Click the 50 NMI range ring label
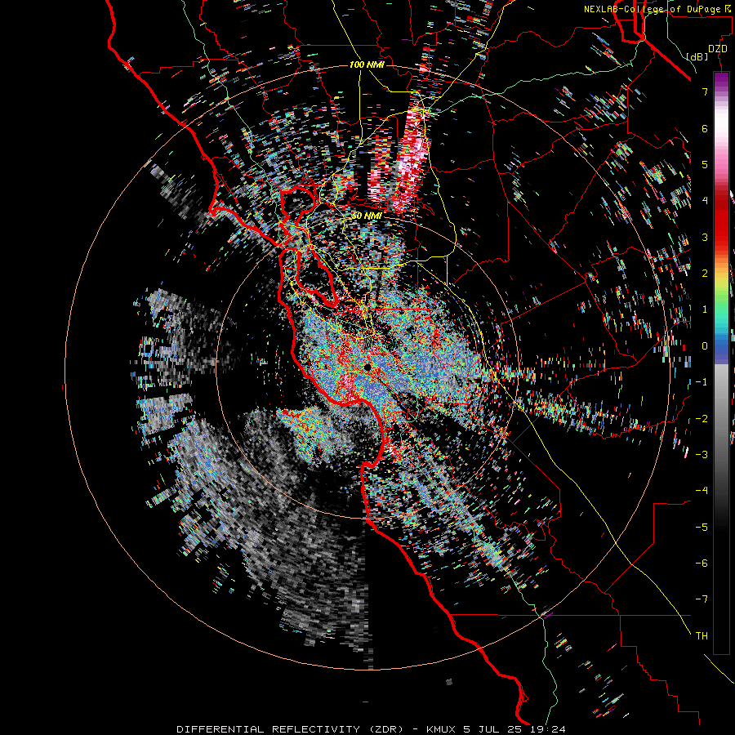 [367, 216]
